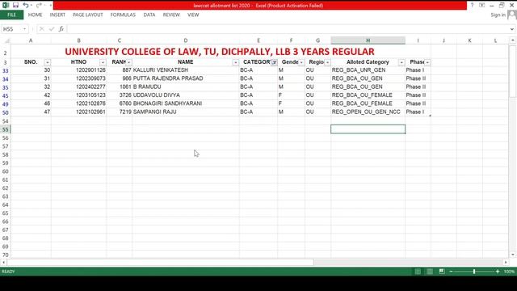Click the Excel application icon

click(6, 6)
